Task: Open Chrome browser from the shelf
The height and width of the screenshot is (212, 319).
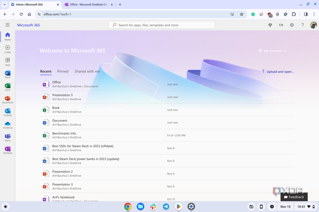Action: coord(128,206)
